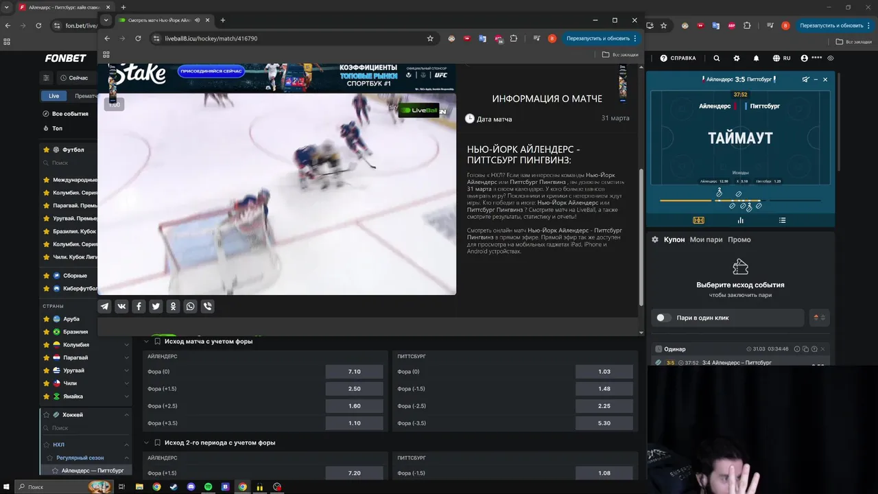This screenshot has width=878, height=494.
Task: Collapse Исход матча с учетом форы section
Action: (x=146, y=341)
